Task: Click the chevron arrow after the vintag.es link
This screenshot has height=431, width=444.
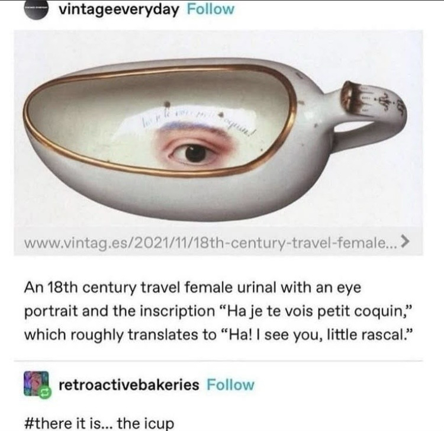Action: (405, 242)
